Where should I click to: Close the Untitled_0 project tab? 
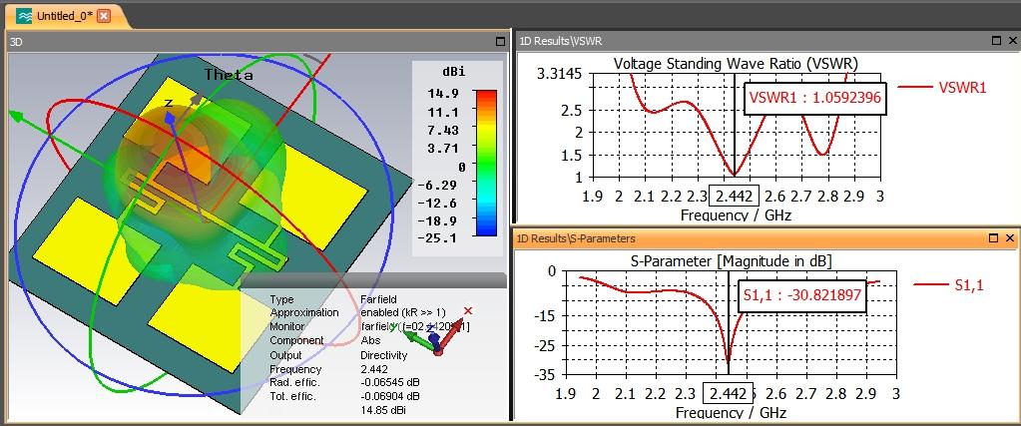104,16
